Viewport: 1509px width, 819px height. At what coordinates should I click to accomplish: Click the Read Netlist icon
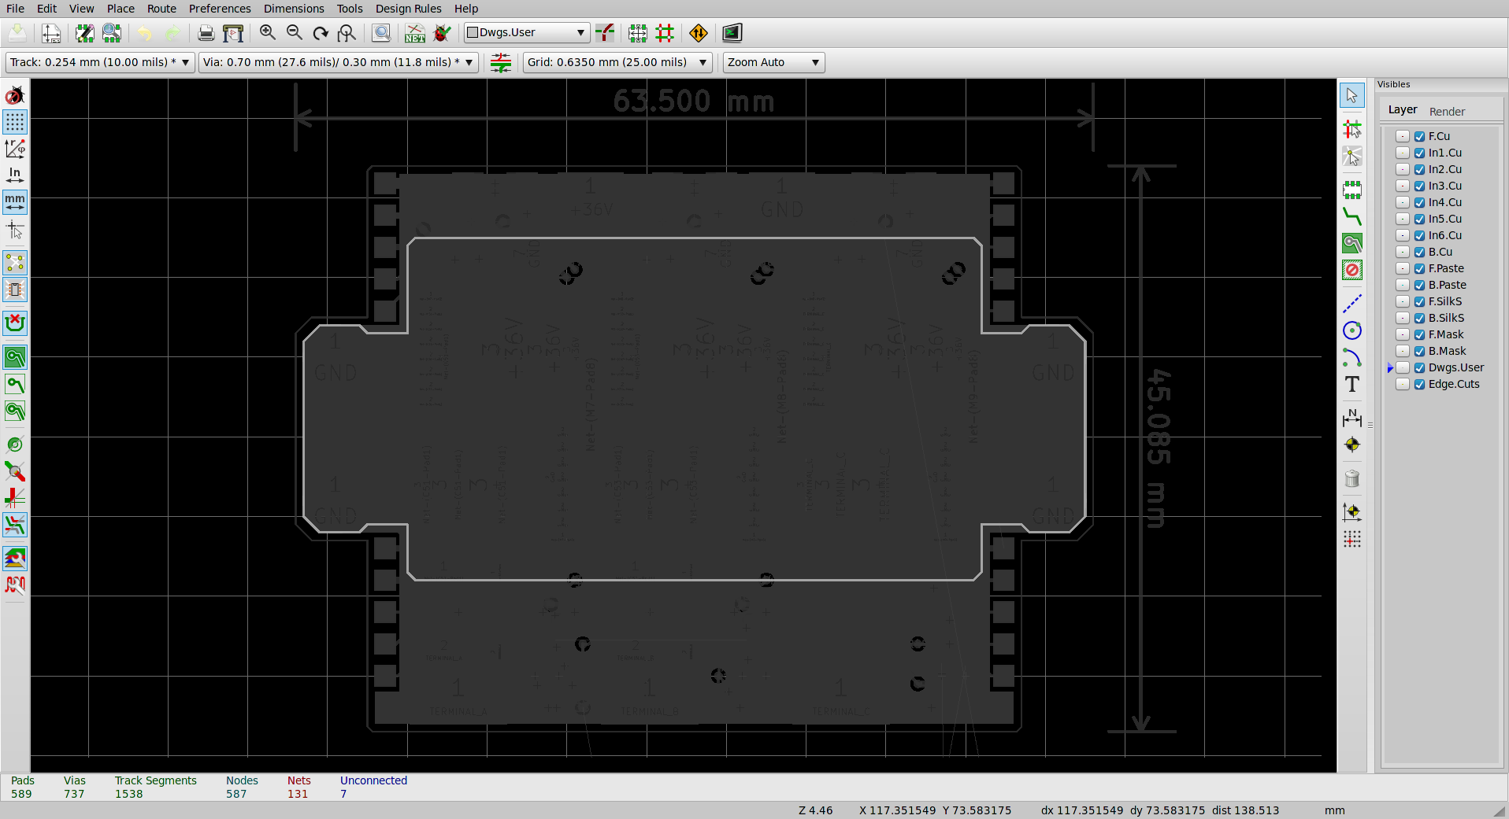[414, 33]
